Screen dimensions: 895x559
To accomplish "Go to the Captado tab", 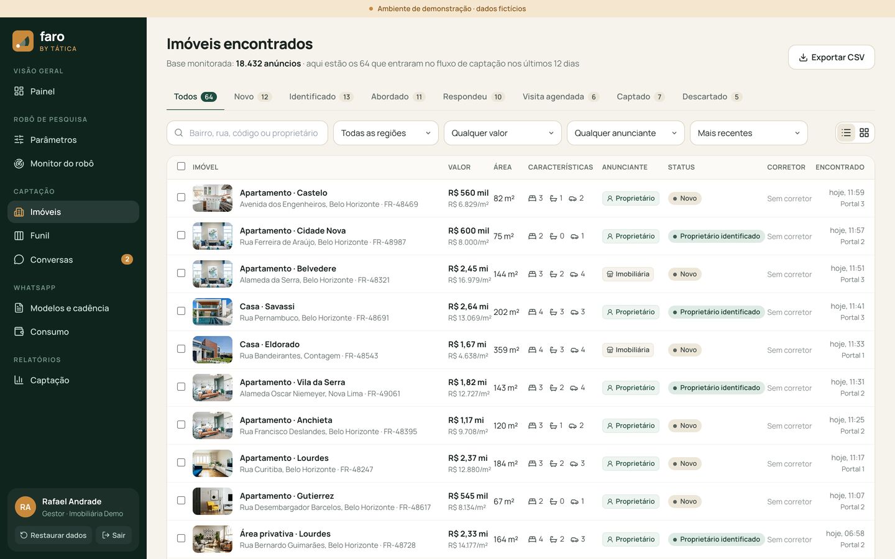I will tap(641, 97).
